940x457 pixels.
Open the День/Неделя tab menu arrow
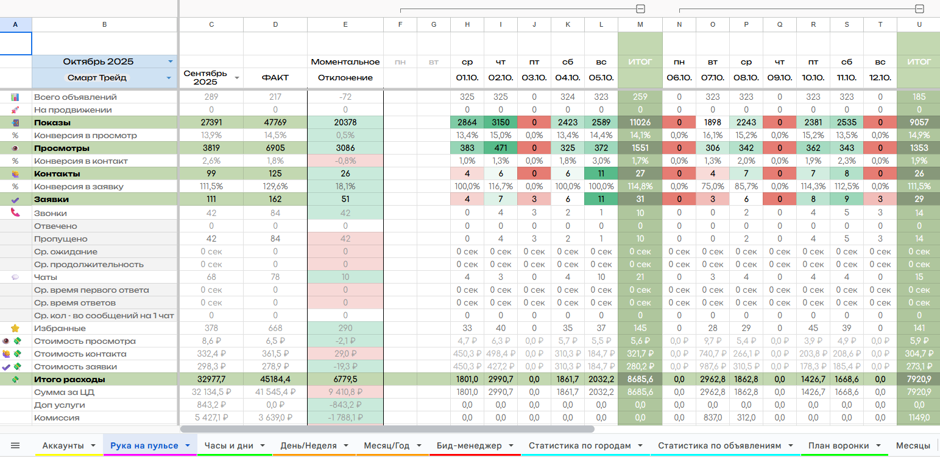(345, 446)
